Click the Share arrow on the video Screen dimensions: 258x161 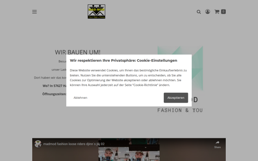pyautogui.click(x=217, y=145)
